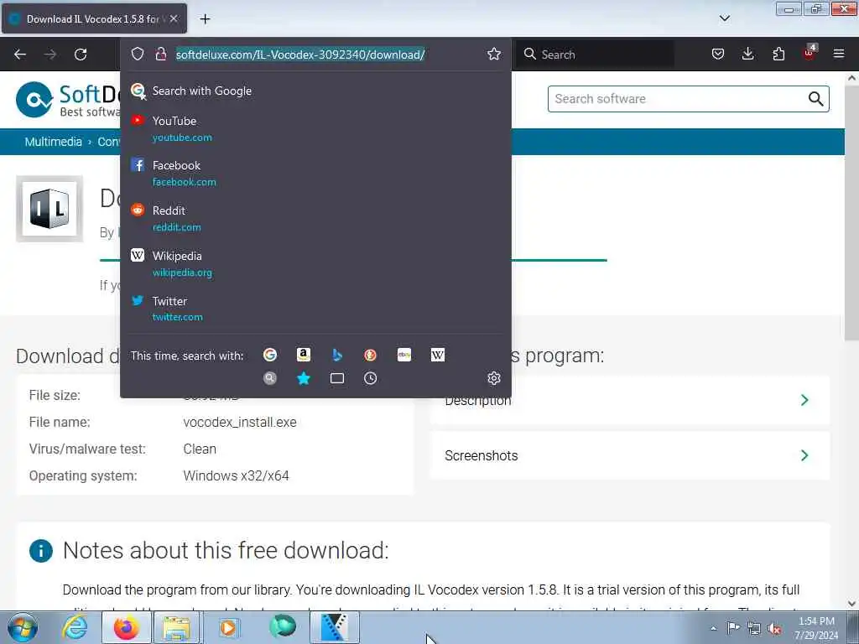Open the Windows Start button

(x=23, y=627)
